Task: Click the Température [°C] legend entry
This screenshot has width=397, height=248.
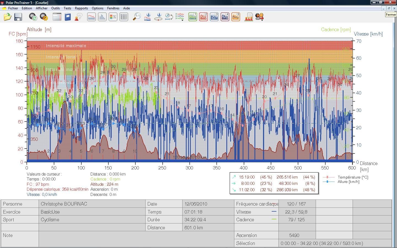Action: tap(345, 177)
